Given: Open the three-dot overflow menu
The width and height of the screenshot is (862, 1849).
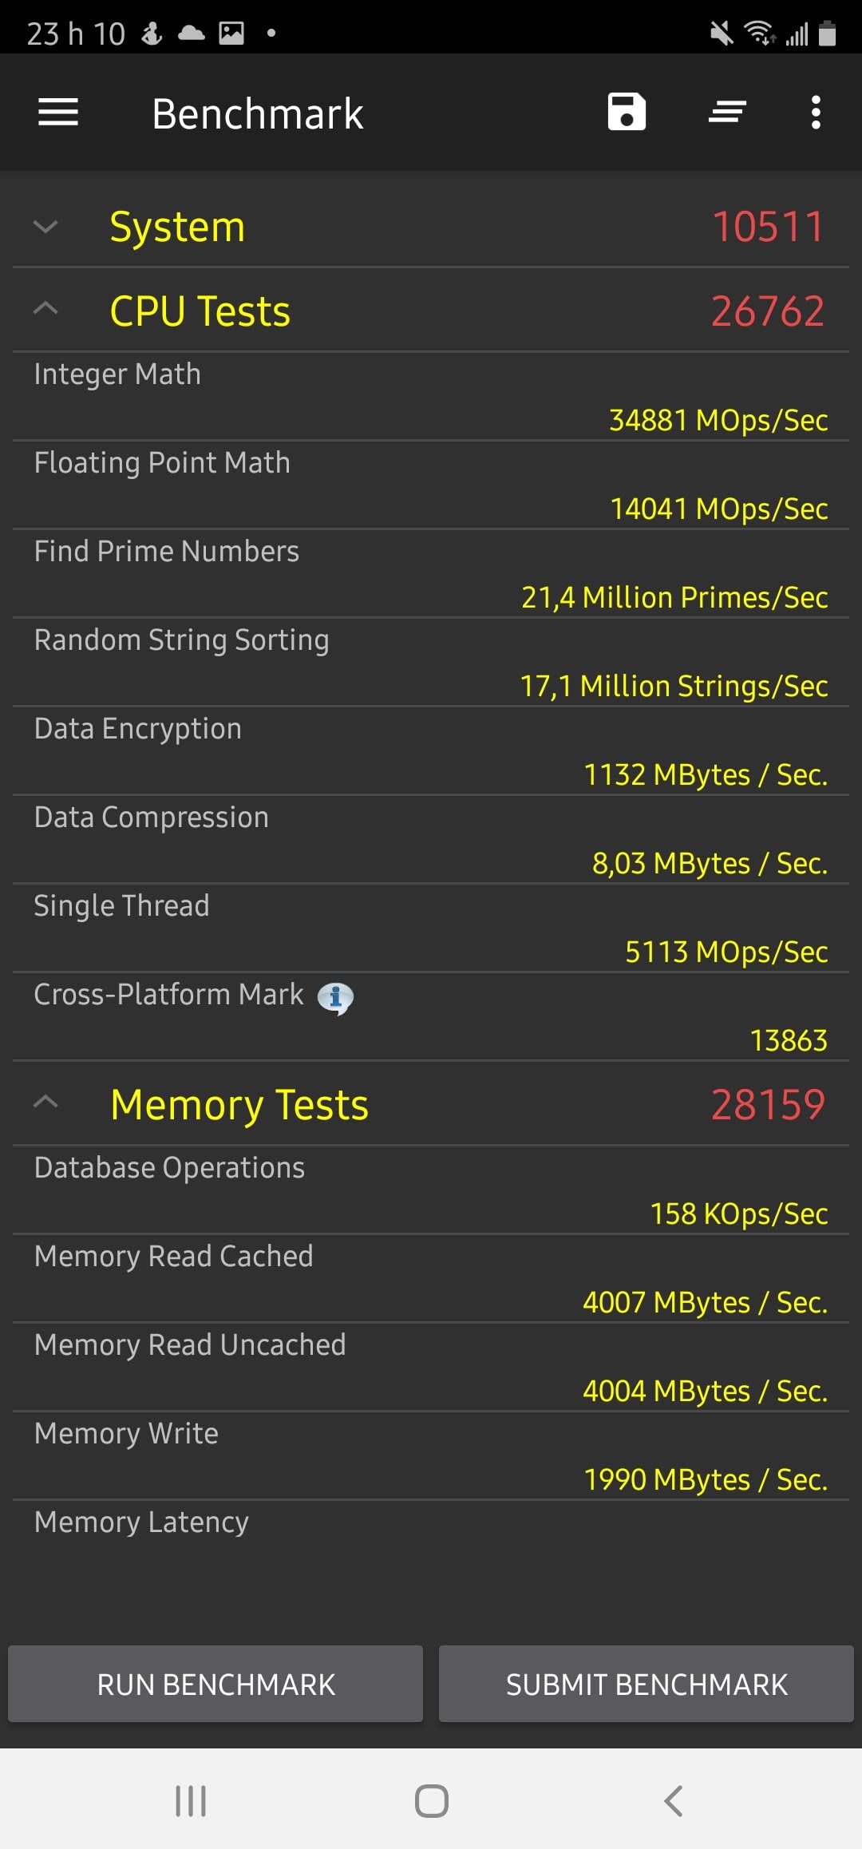Looking at the screenshot, I should point(816,113).
